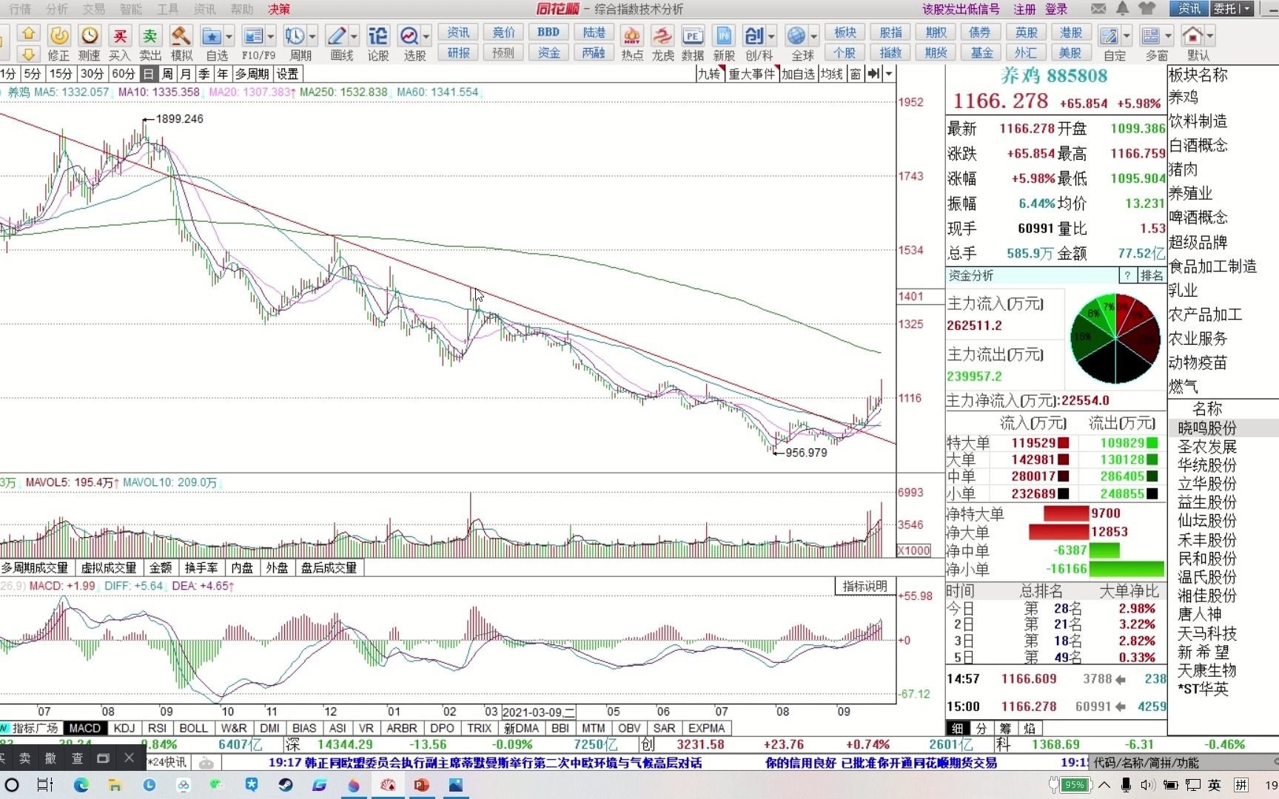Expand the 多窗 dropdown arrow
1279x799 pixels.
tap(1168, 36)
